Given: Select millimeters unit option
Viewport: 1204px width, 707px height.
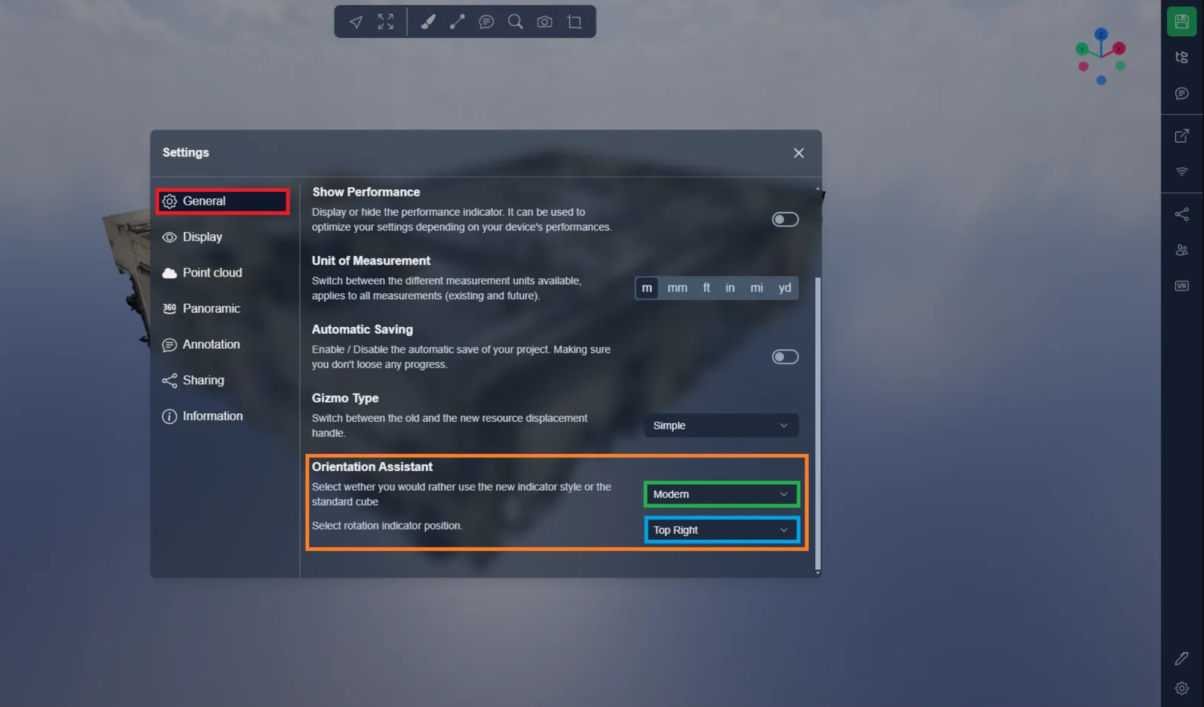Looking at the screenshot, I should [x=677, y=288].
